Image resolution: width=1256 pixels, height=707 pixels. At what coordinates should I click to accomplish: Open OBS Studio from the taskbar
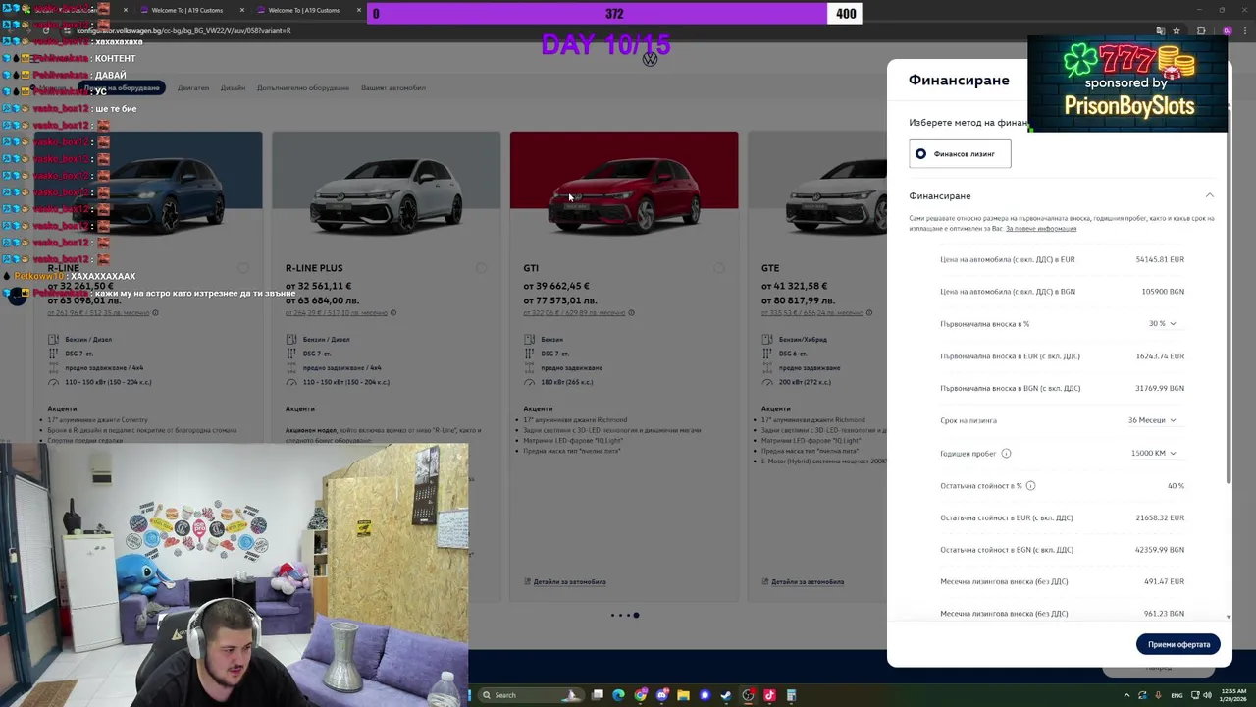[x=748, y=695]
